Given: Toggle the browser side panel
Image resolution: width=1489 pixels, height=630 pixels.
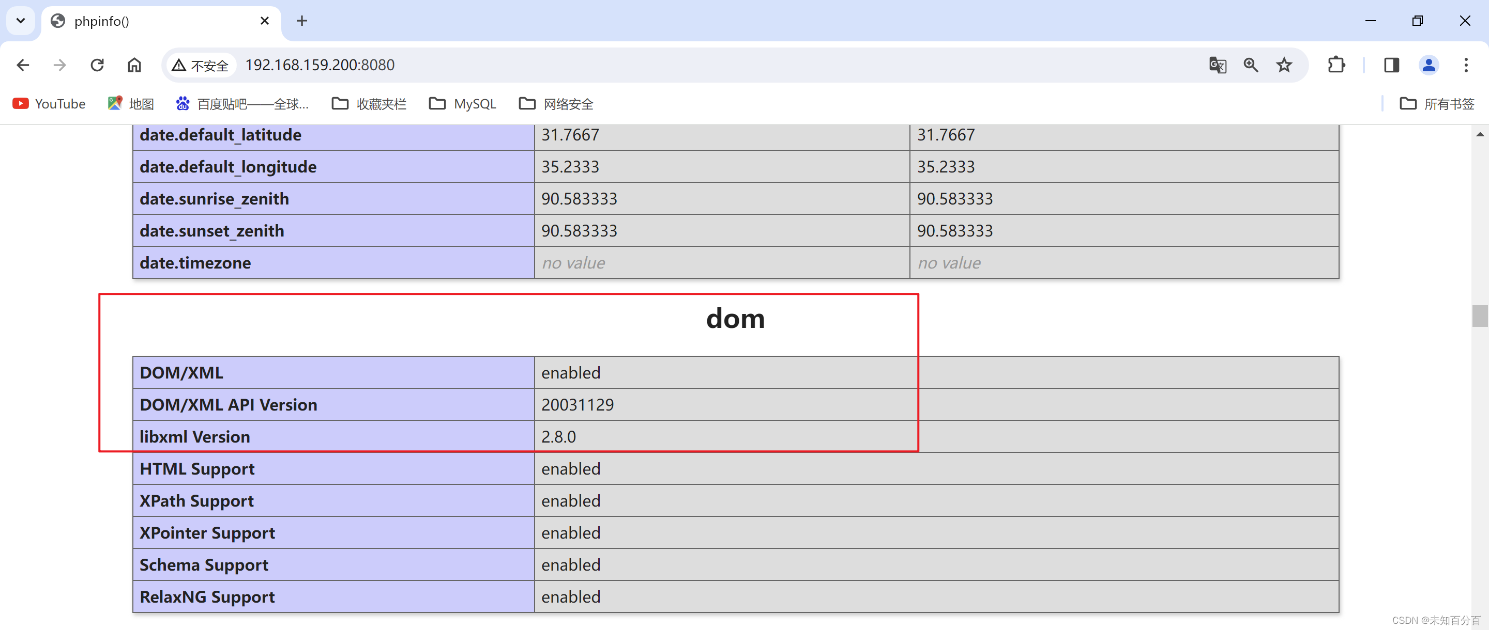Looking at the screenshot, I should (x=1391, y=65).
